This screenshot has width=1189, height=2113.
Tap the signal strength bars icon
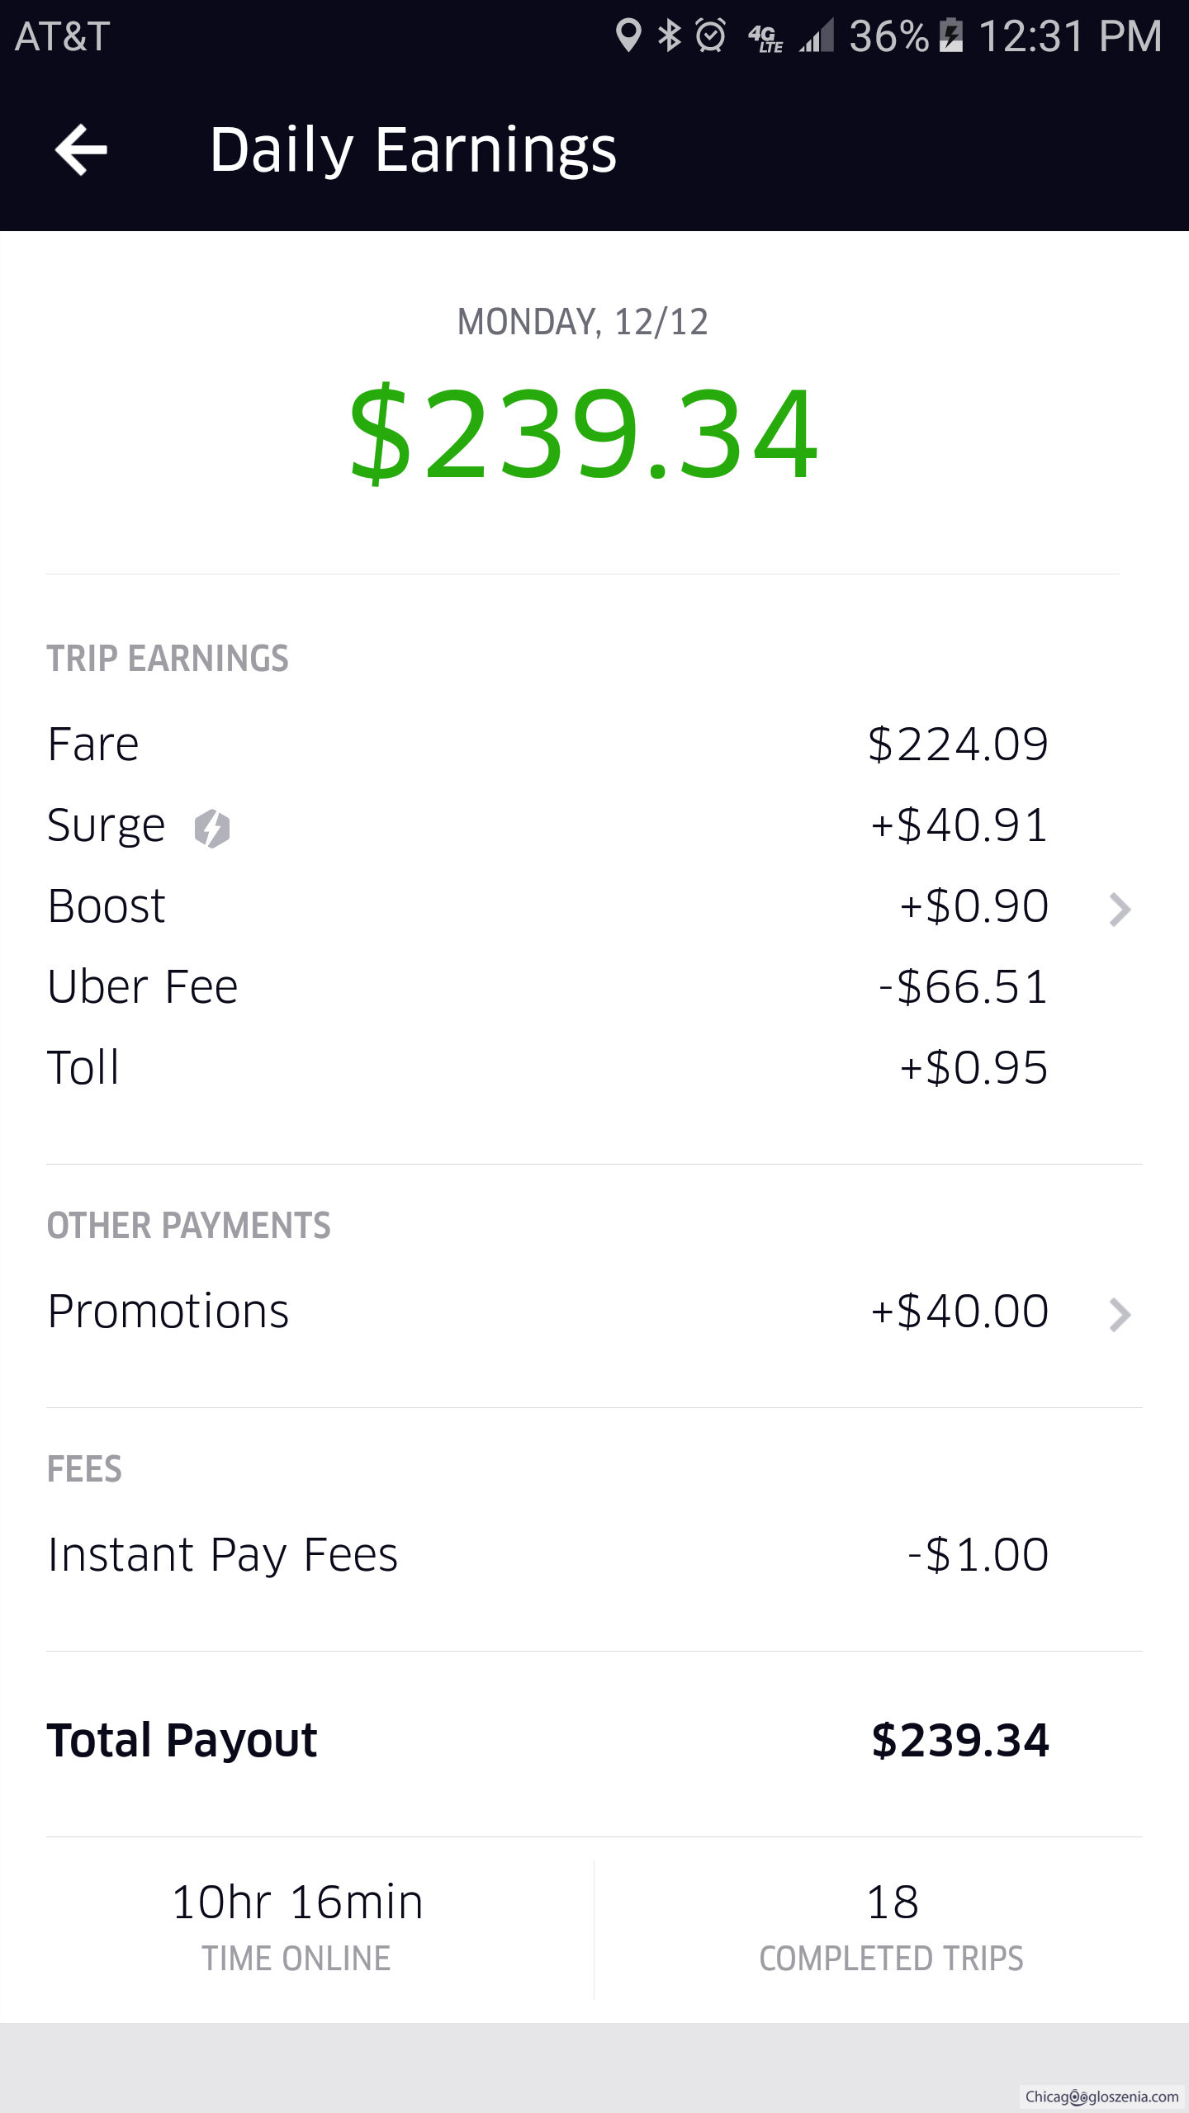(817, 35)
